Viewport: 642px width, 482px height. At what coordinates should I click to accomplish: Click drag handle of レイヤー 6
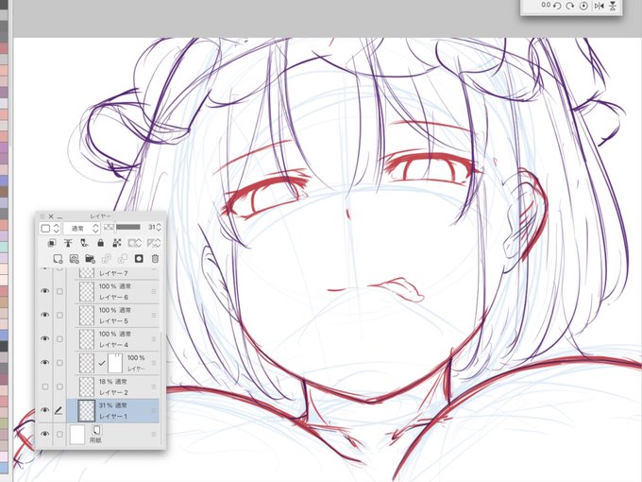154,291
